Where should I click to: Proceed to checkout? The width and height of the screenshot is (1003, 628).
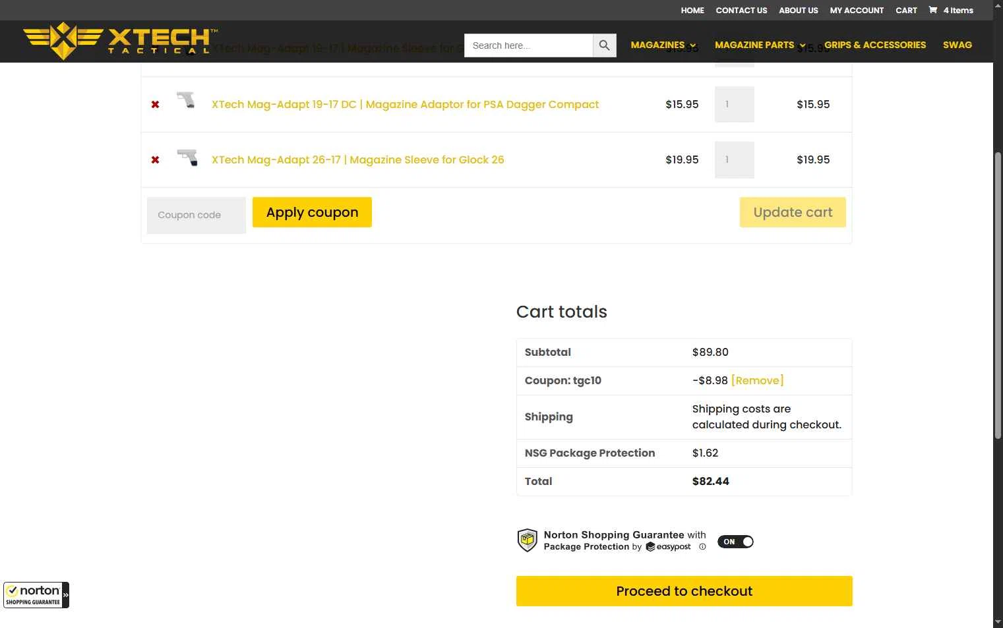[x=684, y=591]
